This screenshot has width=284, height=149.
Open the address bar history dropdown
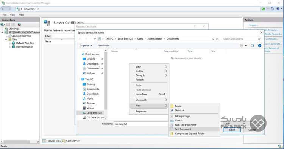tap(213, 39)
